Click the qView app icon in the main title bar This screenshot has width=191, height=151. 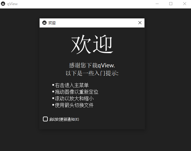(3, 4)
